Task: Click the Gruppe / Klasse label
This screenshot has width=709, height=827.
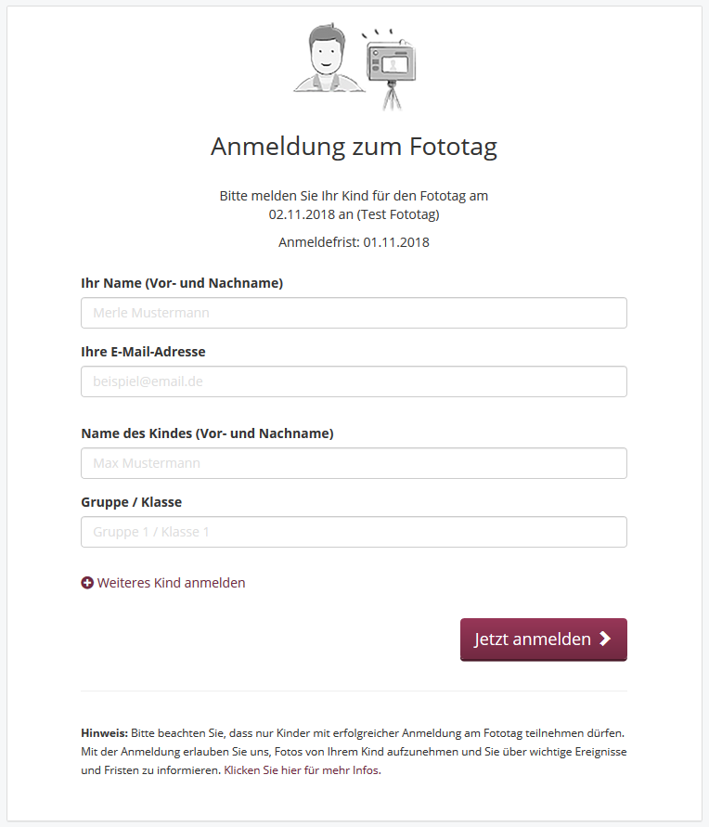Action: pyautogui.click(x=131, y=502)
